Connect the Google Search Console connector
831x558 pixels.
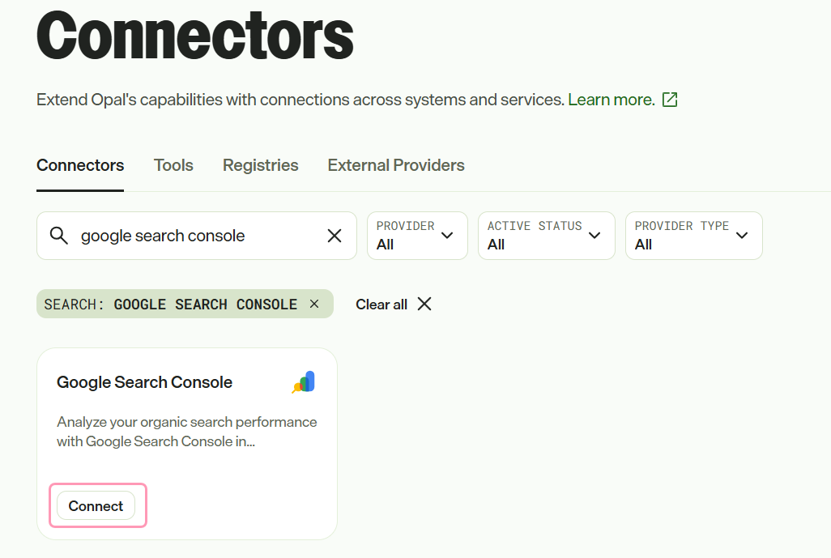pos(96,506)
